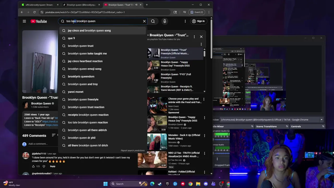Select suggestion "receipts brooklyn queen reaction"
334x188 pixels.
pyautogui.click(x=102, y=115)
